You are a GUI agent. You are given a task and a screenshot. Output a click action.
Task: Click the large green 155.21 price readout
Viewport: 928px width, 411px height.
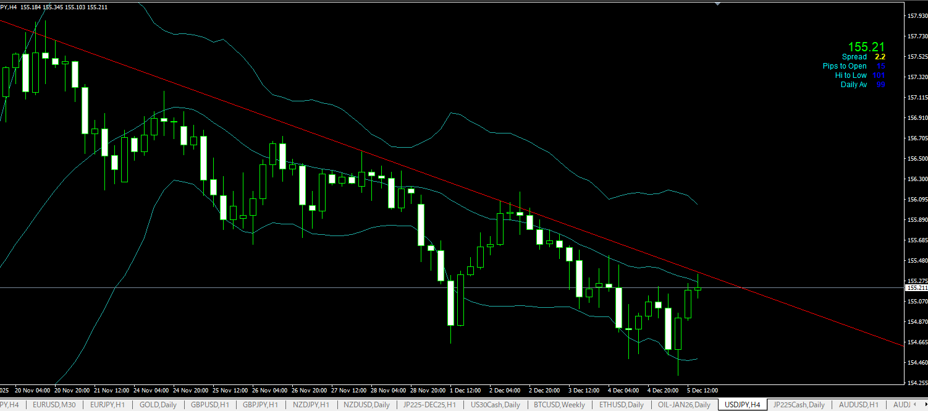point(866,47)
